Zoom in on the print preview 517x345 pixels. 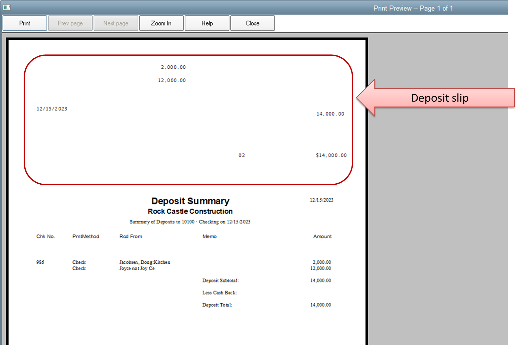(161, 23)
